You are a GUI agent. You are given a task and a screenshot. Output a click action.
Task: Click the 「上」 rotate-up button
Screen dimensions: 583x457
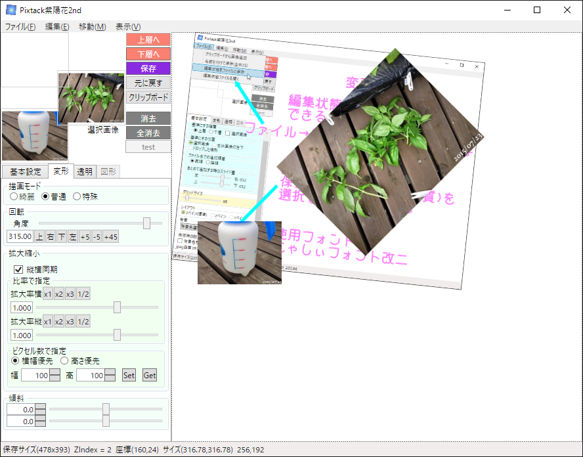point(38,236)
